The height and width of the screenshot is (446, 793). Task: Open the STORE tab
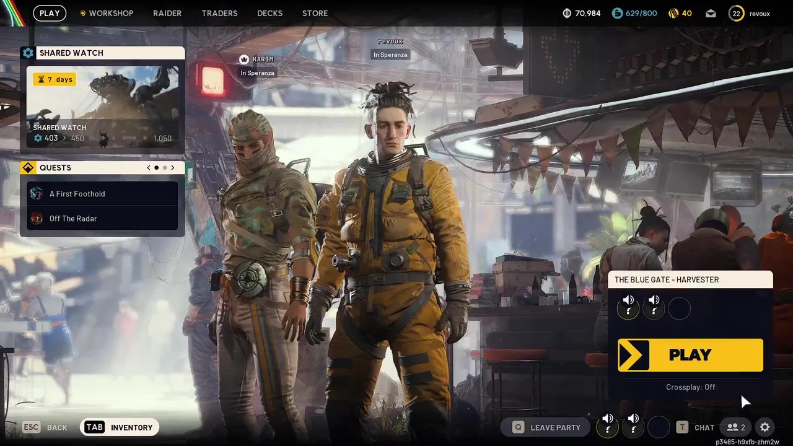(x=315, y=13)
